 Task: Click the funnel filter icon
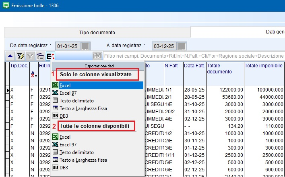coord(30,56)
